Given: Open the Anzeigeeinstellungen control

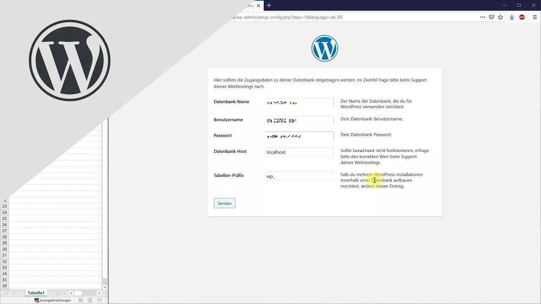Looking at the screenshot, I should coord(53,300).
